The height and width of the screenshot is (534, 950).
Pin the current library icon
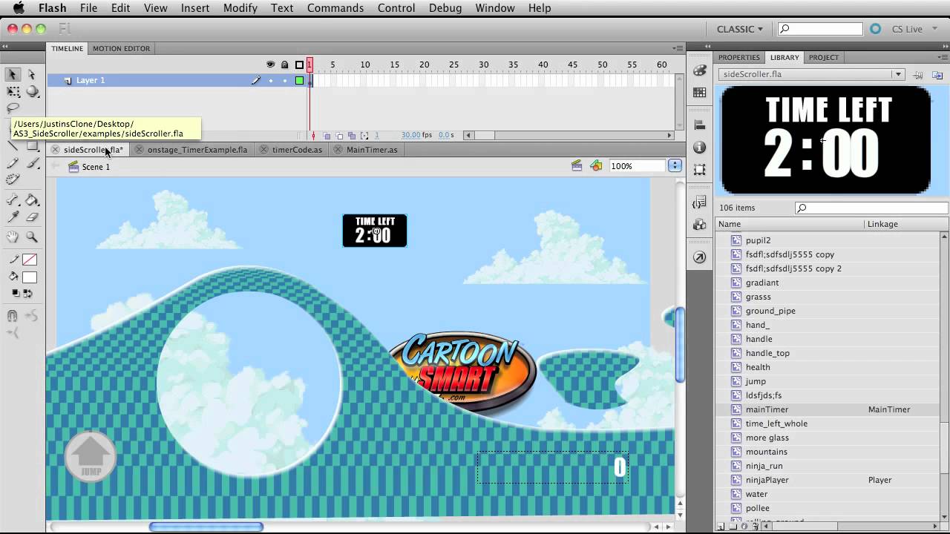point(918,75)
